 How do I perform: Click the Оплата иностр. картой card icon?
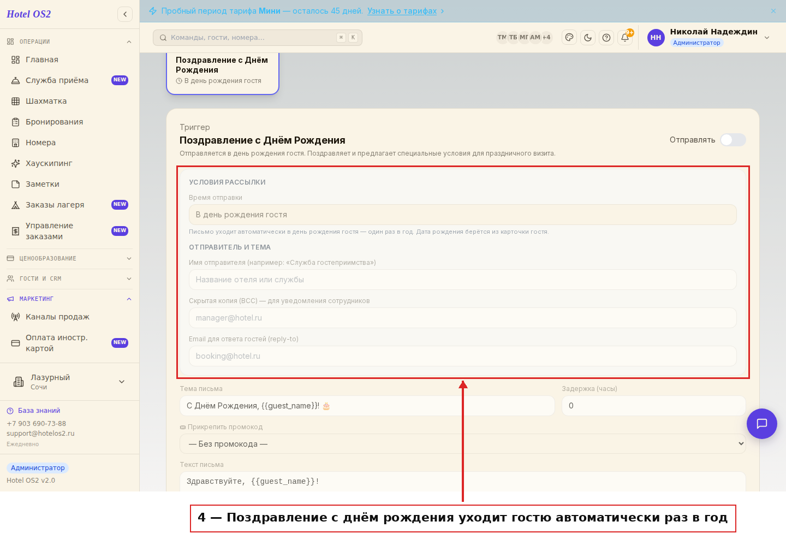(16, 343)
